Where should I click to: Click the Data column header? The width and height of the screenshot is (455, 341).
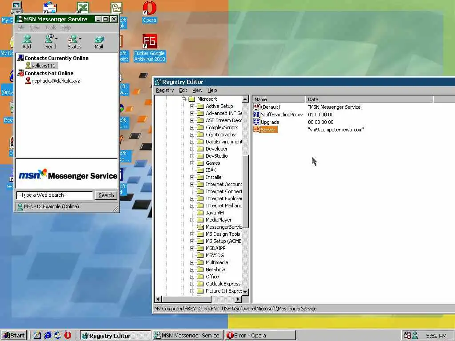coord(369,99)
